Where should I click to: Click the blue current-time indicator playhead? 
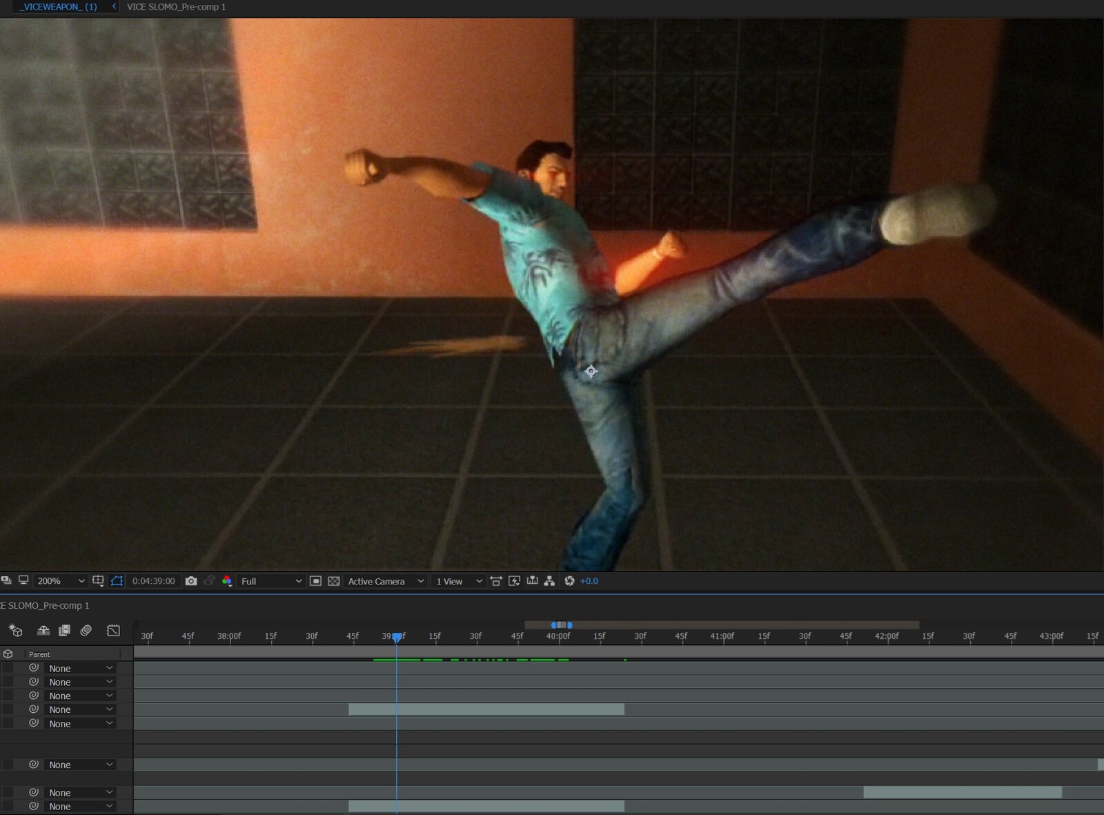pos(397,638)
